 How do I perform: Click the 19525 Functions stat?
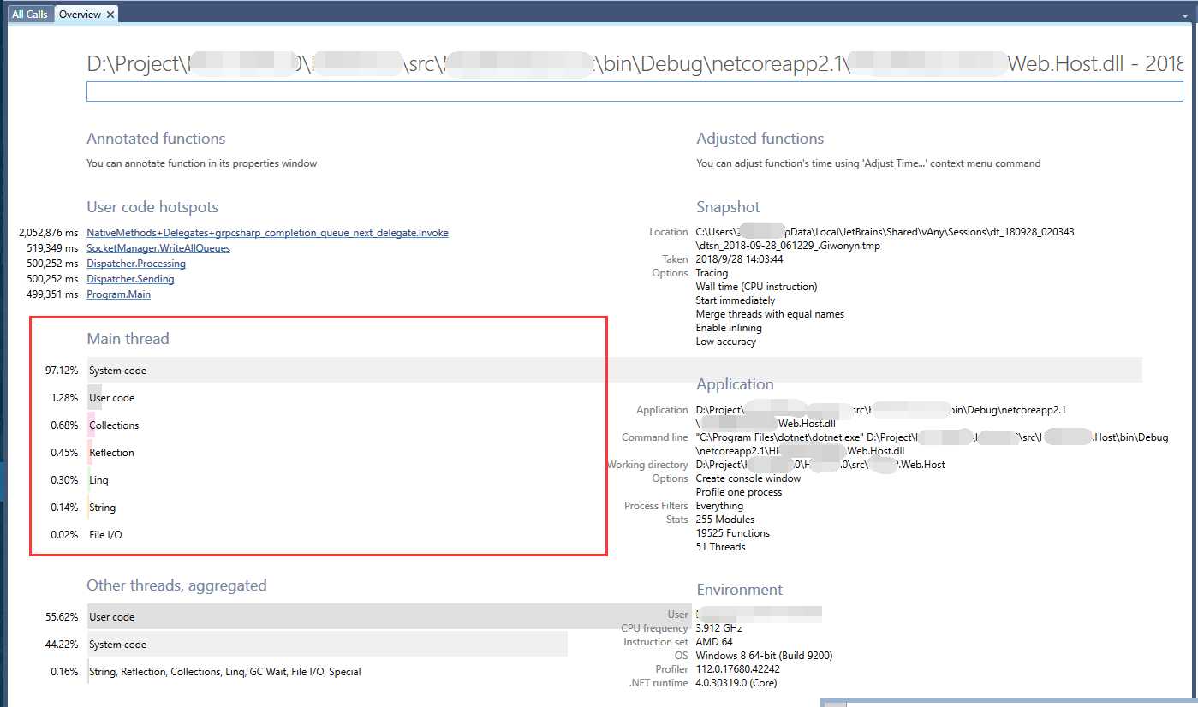[733, 533]
